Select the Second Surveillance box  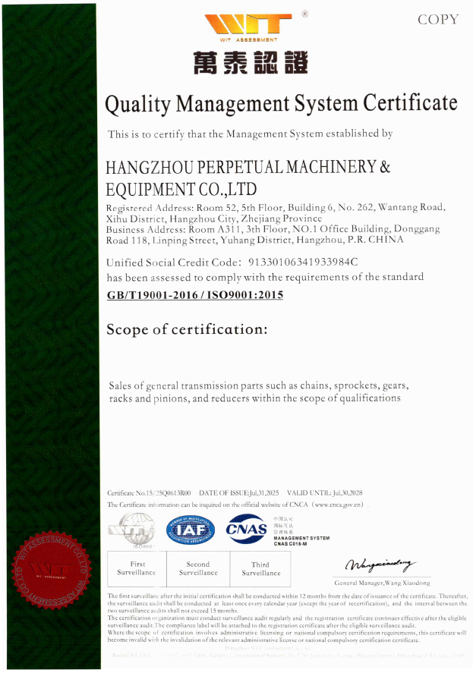click(x=198, y=569)
